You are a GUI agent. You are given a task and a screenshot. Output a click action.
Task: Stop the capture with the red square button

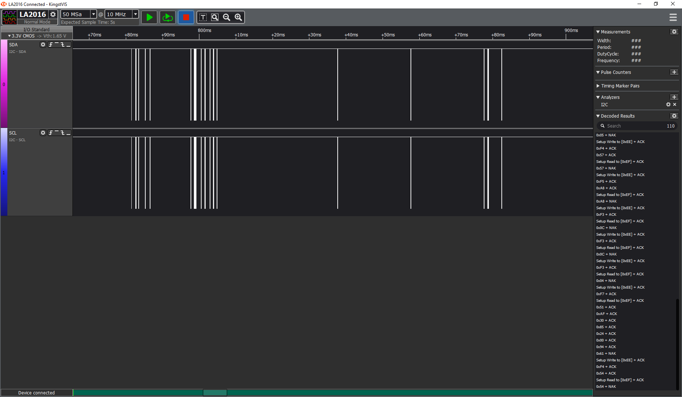pos(186,17)
